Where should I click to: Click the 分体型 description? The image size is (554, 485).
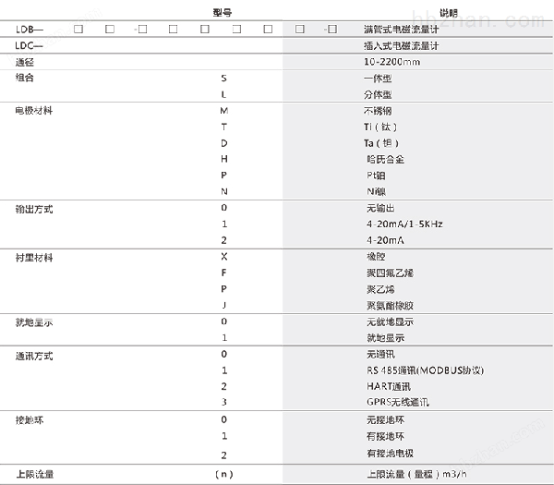[378, 95]
